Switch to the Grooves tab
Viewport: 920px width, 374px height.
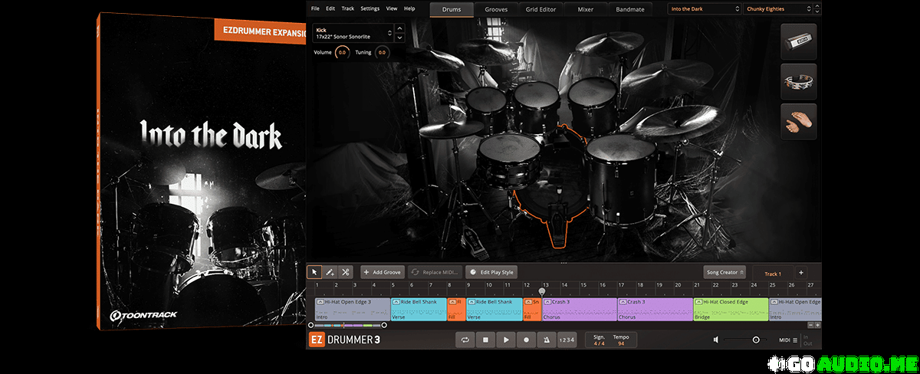click(x=496, y=9)
